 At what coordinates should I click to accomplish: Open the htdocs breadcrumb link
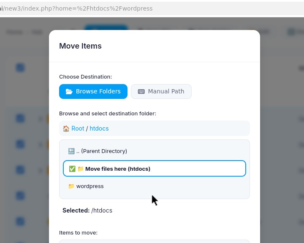coord(99,128)
